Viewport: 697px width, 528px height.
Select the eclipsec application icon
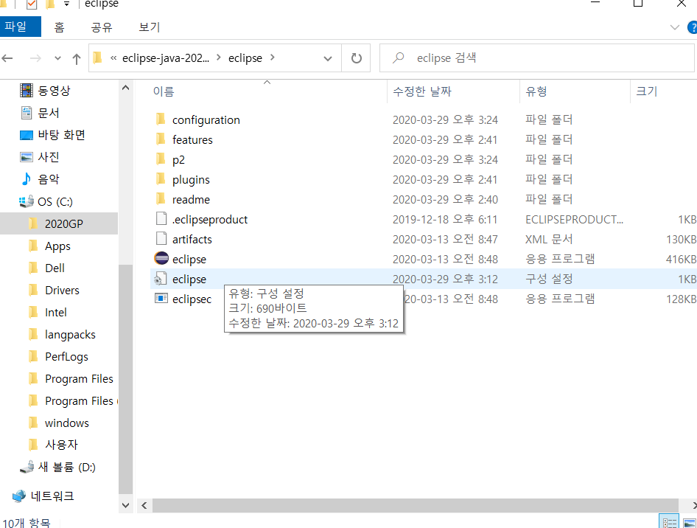(161, 299)
